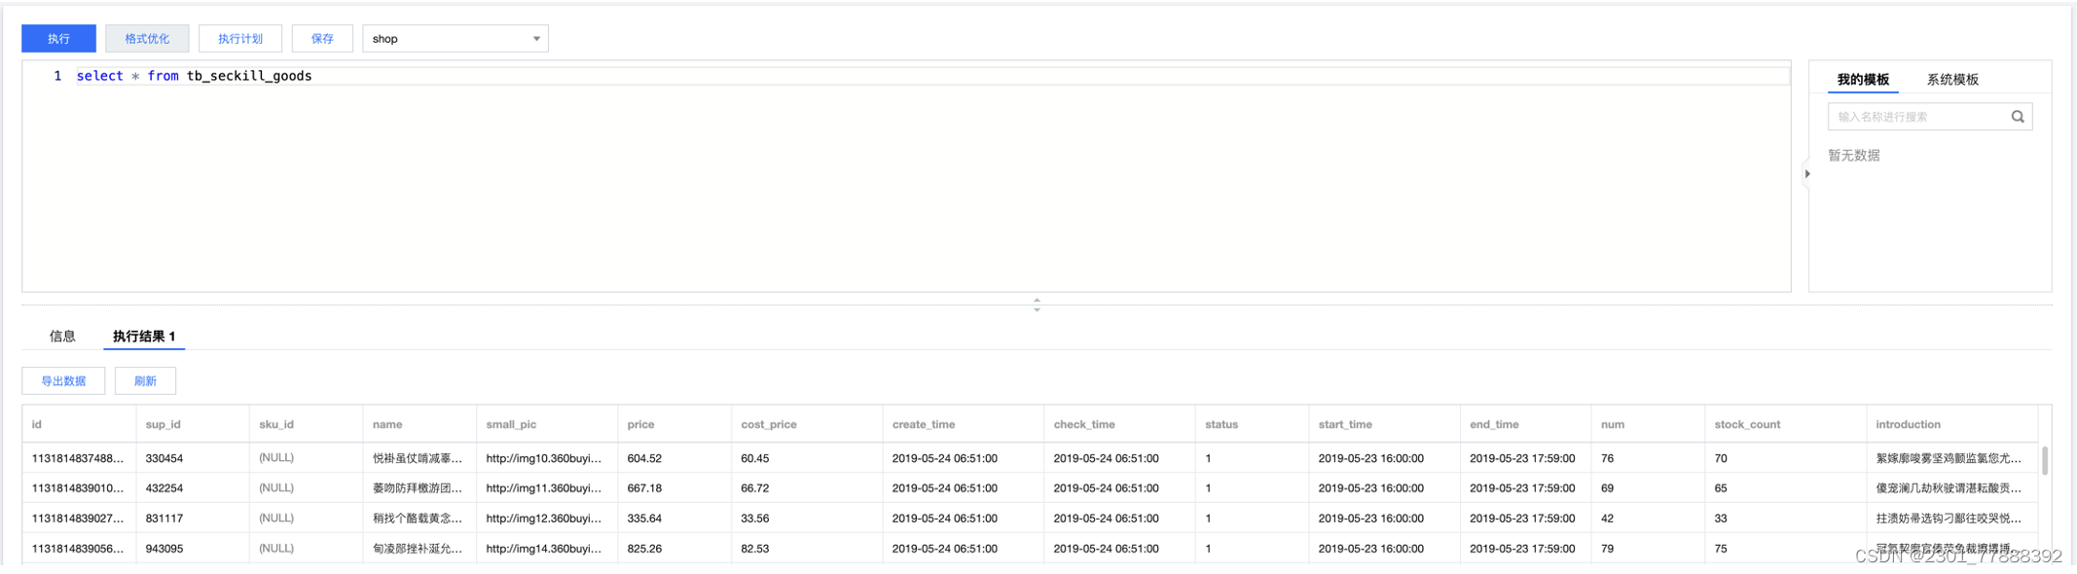Select cell with sup_id 943095

tap(193, 549)
